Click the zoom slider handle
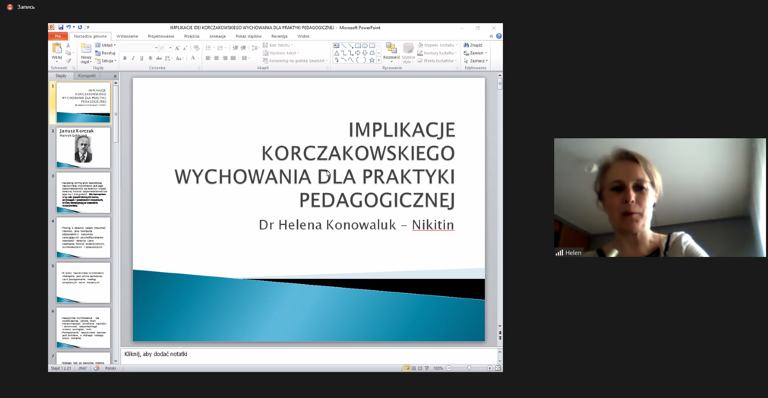This screenshot has width=768, height=398. (x=469, y=368)
